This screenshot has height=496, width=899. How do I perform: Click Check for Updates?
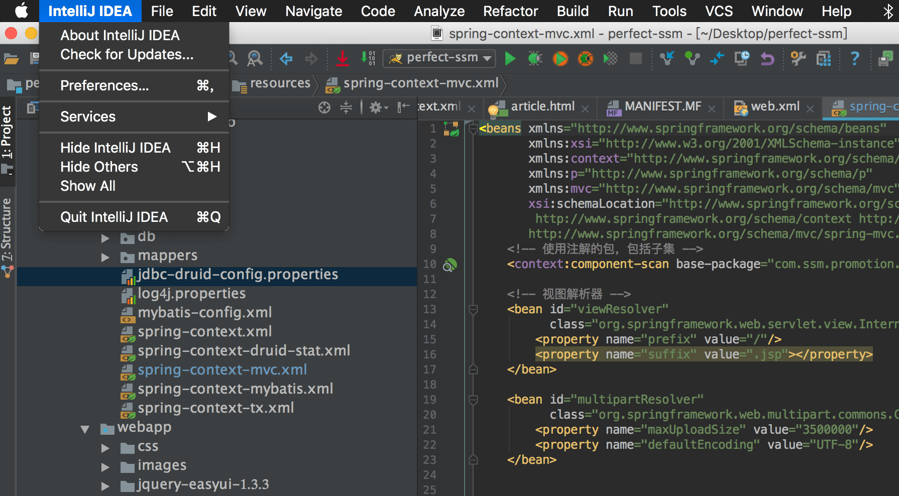tap(126, 54)
